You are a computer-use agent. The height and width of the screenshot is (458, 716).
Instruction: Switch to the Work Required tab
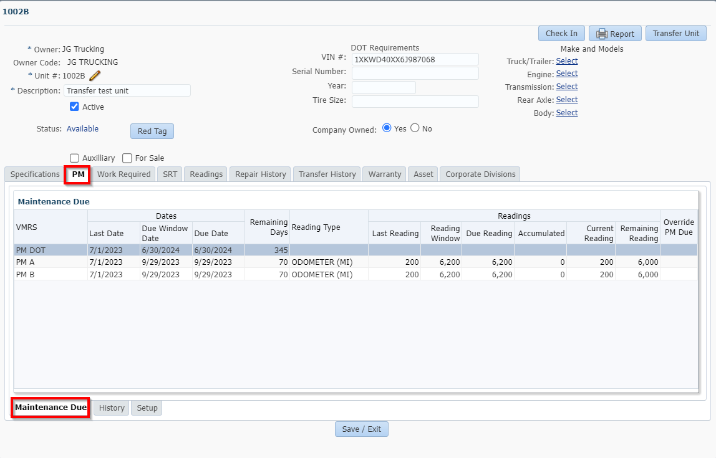[x=123, y=174]
